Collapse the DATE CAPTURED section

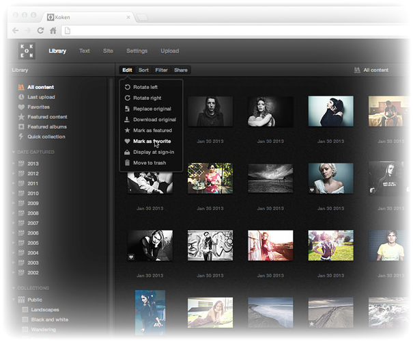(x=14, y=153)
